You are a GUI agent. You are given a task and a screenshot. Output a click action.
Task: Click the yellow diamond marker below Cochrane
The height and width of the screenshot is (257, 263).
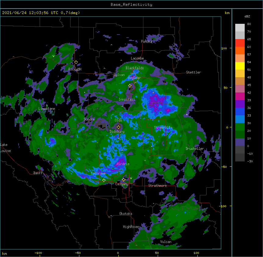point(104,180)
